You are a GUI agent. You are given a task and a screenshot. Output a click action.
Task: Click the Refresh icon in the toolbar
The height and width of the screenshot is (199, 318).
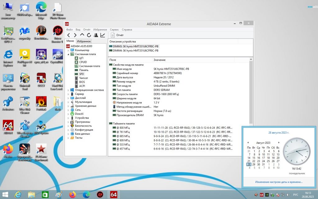pyautogui.click(x=89, y=35)
